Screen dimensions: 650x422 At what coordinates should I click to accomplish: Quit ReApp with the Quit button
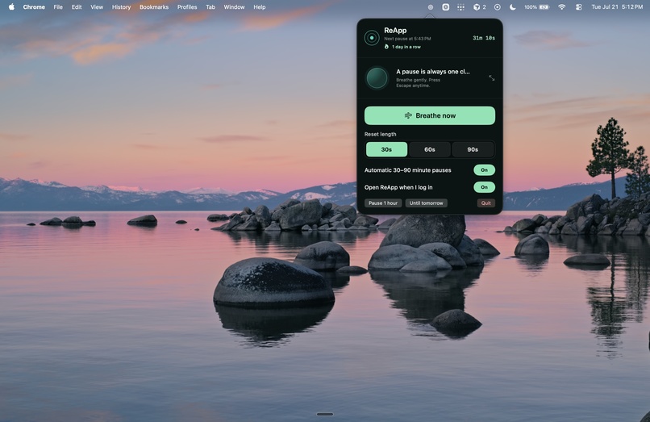pos(485,203)
